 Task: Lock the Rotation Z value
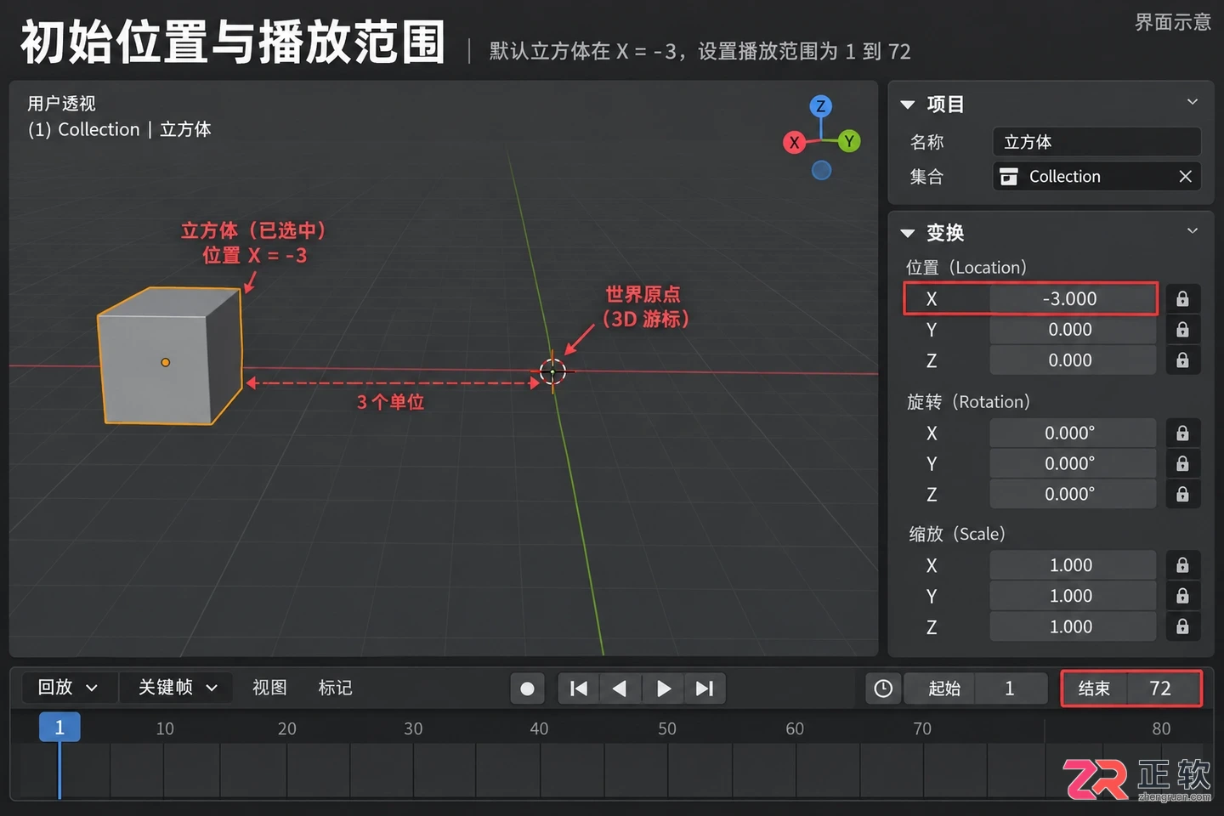click(x=1182, y=495)
